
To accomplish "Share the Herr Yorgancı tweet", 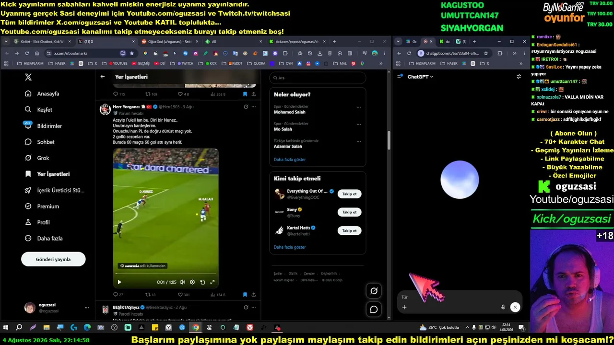I will coord(254,295).
